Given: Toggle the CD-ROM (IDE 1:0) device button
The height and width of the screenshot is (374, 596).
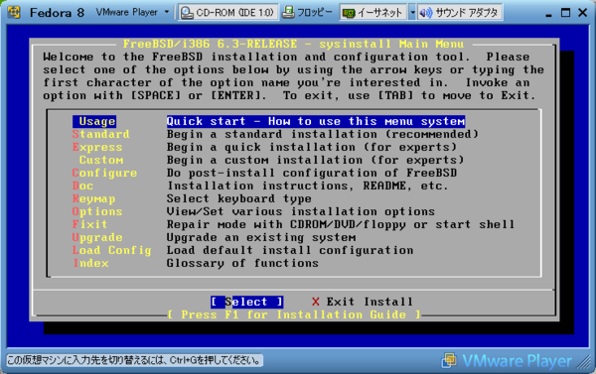Looking at the screenshot, I should [x=228, y=13].
